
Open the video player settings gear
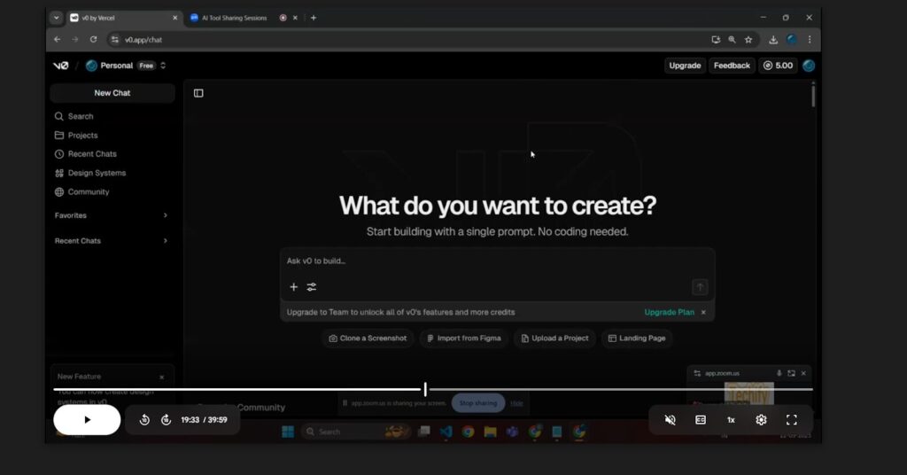(761, 420)
